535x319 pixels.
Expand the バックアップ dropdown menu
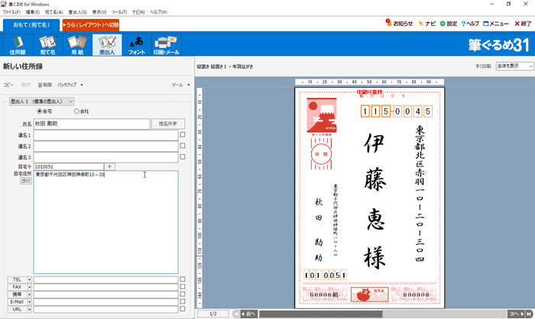[x=70, y=85]
